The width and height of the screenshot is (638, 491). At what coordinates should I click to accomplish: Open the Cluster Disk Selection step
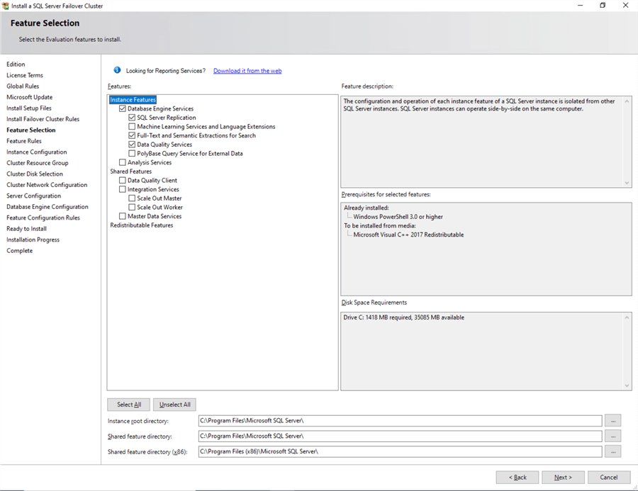[35, 174]
